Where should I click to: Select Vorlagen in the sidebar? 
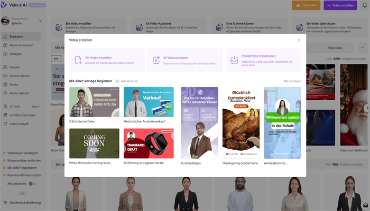(17, 54)
